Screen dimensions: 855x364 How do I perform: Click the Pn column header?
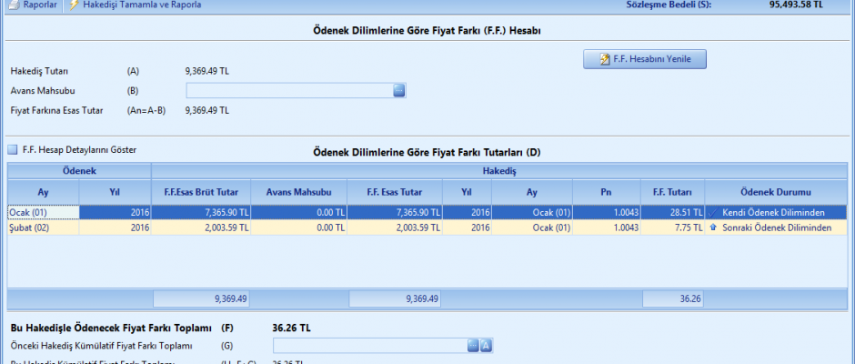(x=608, y=193)
